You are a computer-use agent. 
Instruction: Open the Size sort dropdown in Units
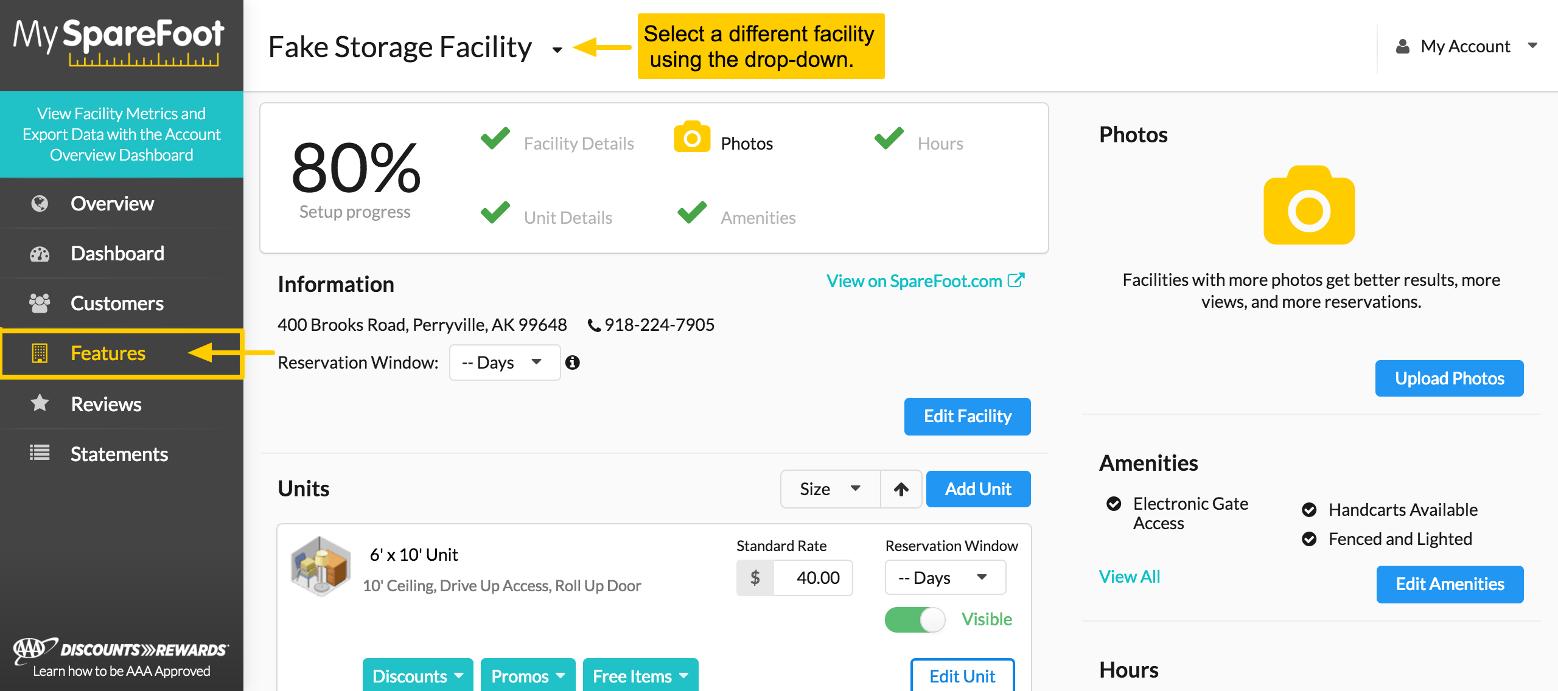pos(830,489)
